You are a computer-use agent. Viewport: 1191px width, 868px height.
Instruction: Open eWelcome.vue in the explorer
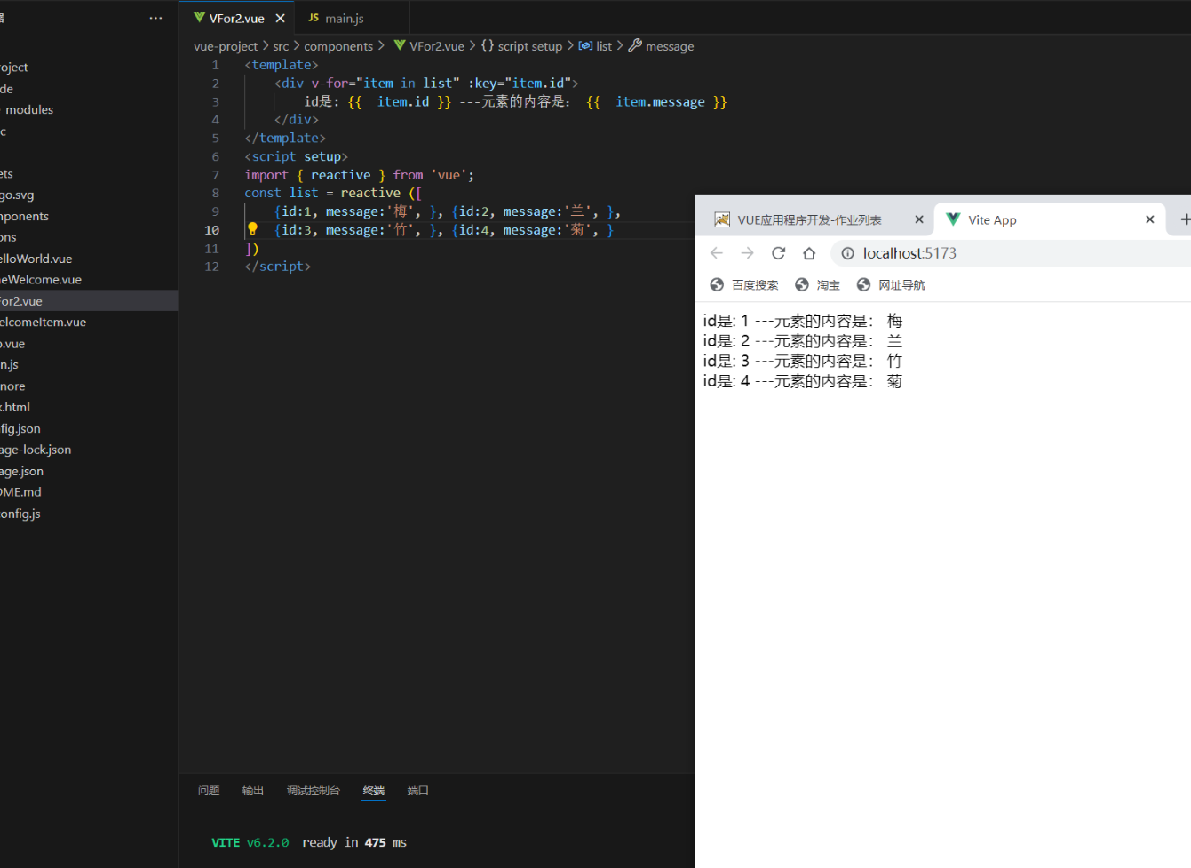[41, 279]
